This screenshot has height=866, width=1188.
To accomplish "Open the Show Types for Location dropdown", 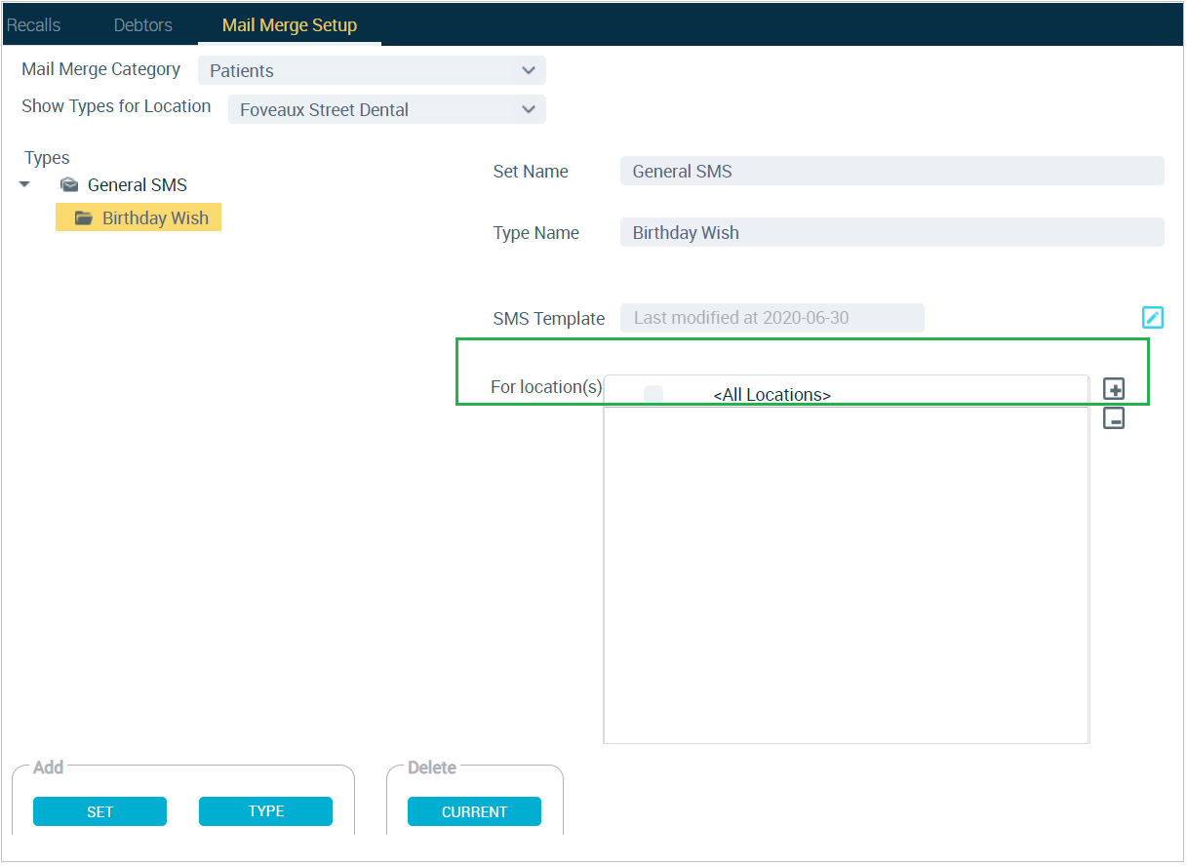I will pos(387,109).
